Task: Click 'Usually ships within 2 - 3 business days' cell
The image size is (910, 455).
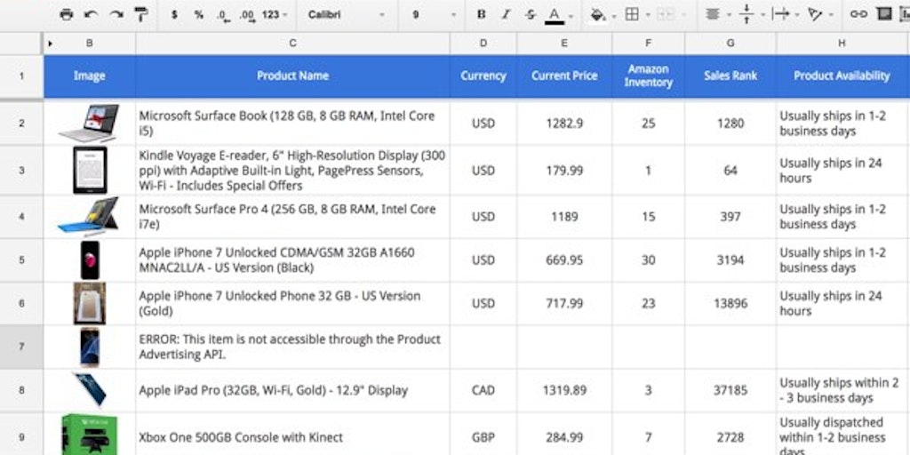Action: (842, 391)
